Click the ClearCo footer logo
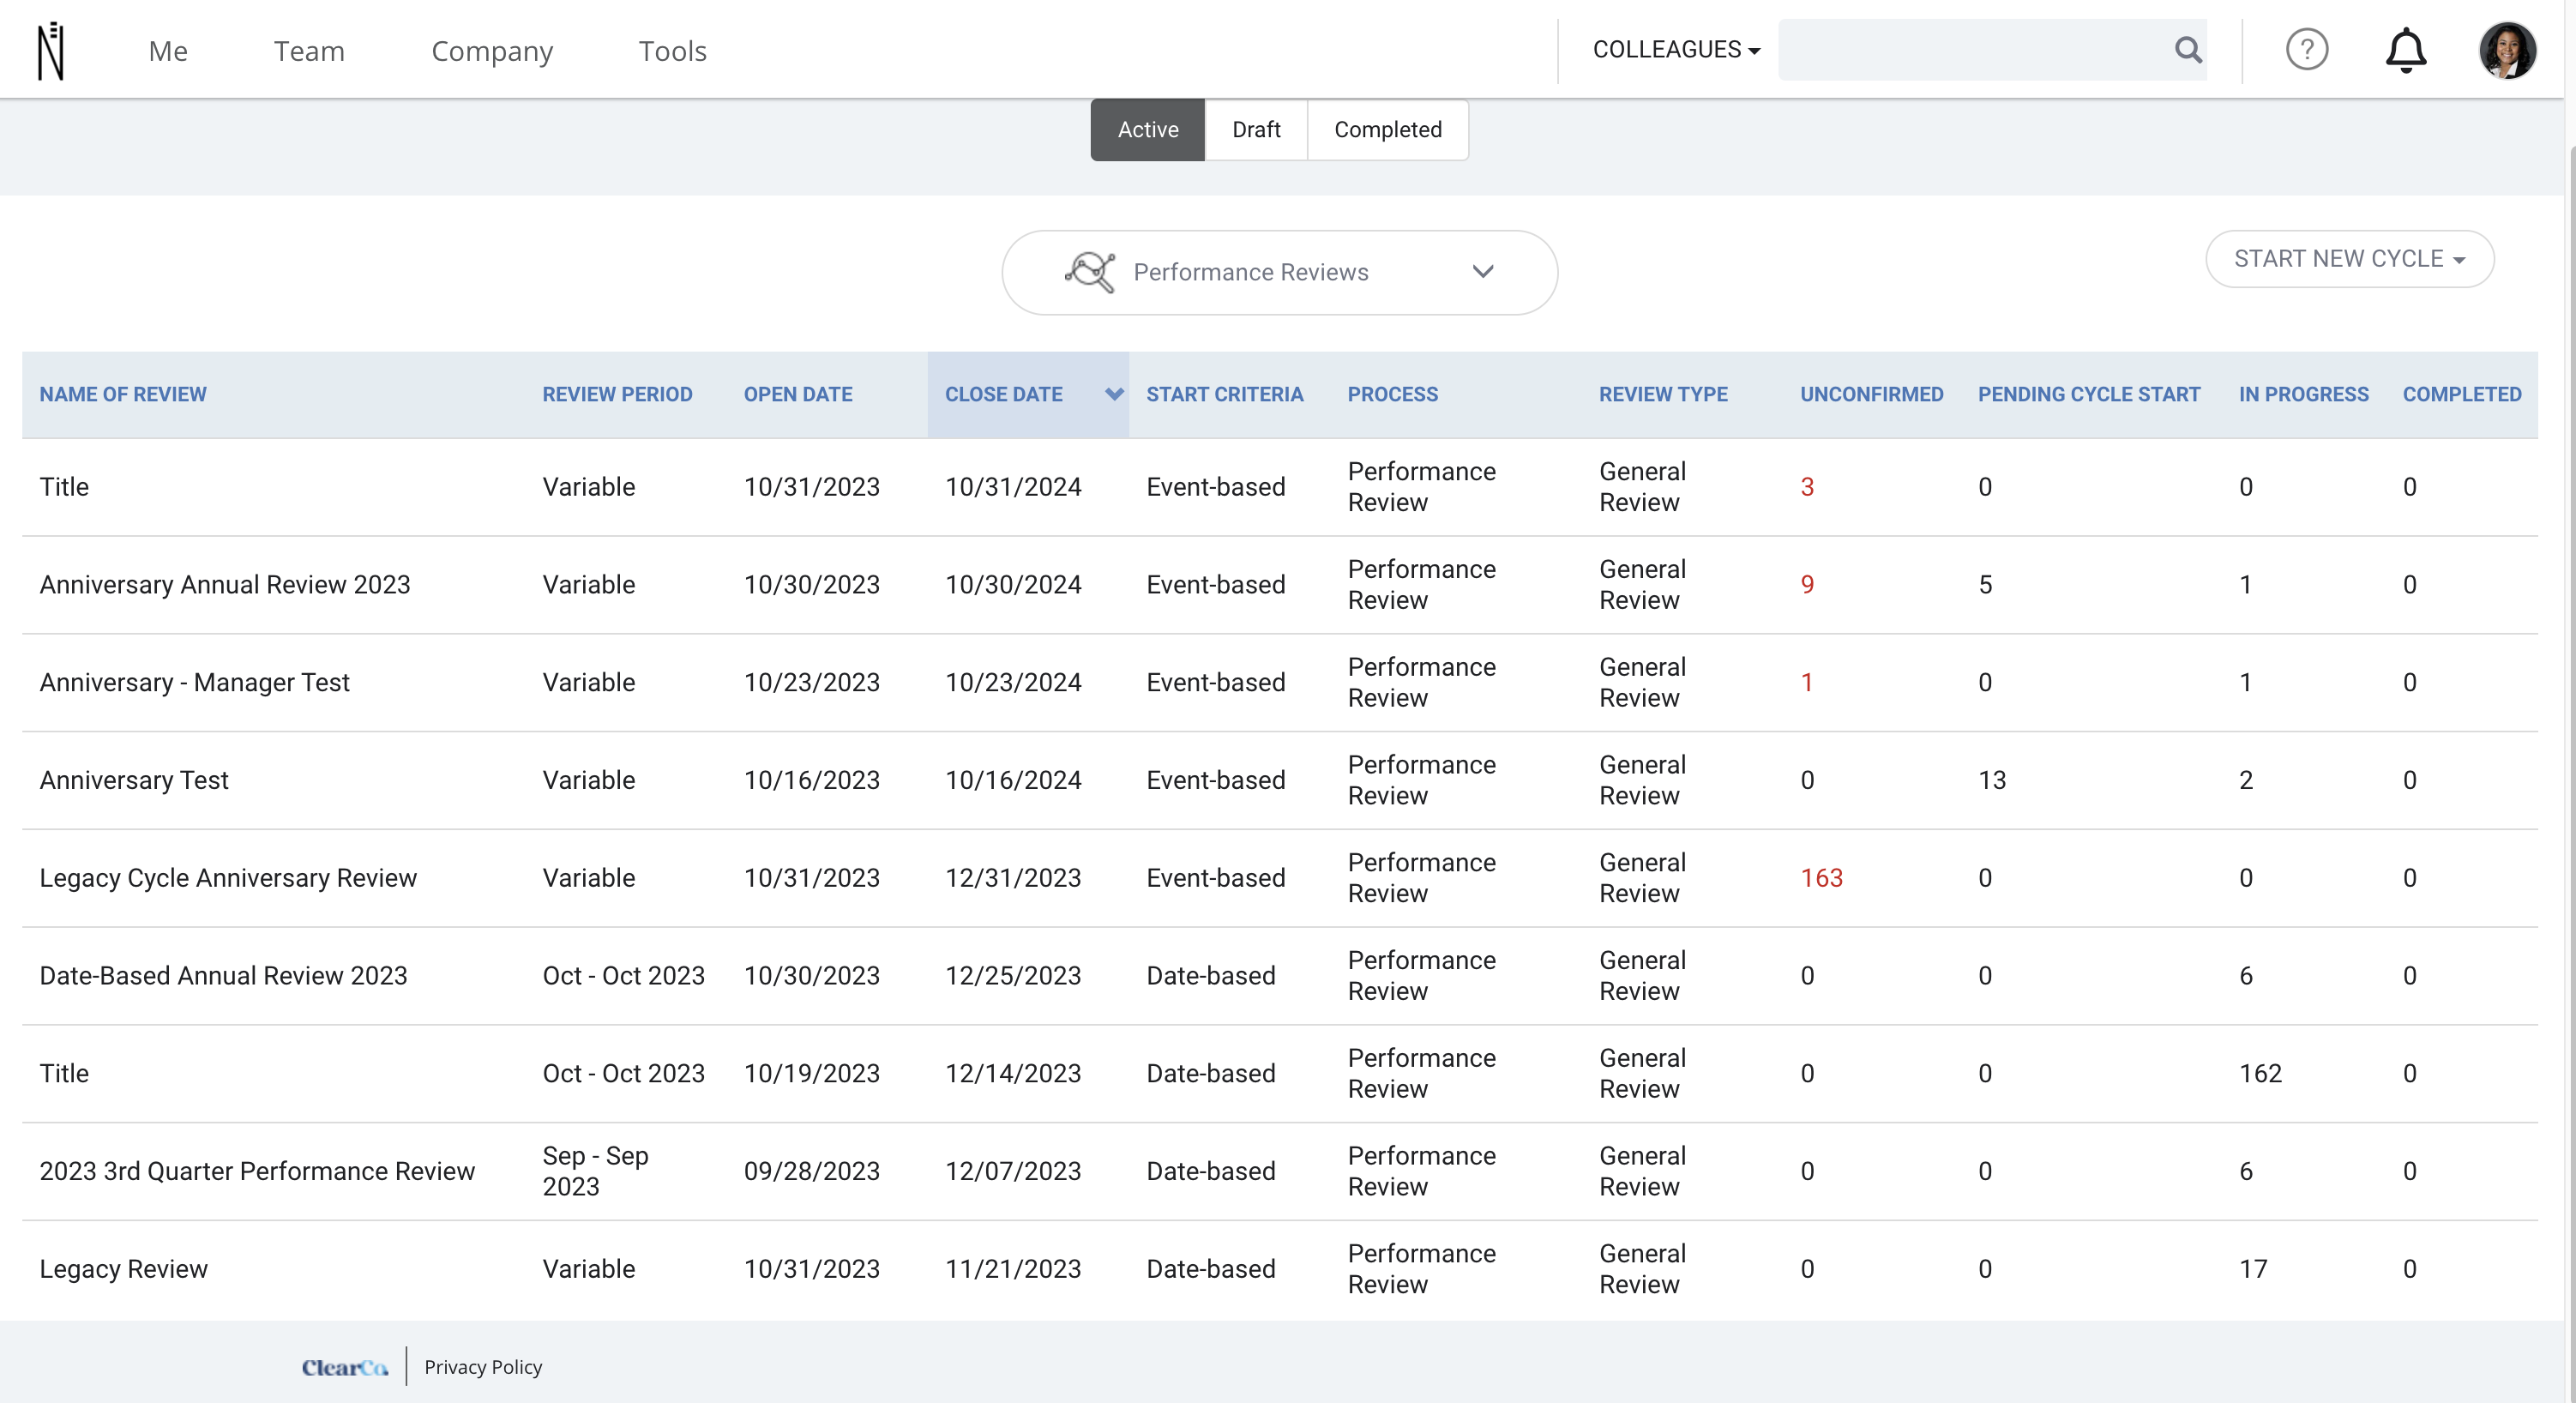The width and height of the screenshot is (2576, 1403). (x=345, y=1367)
